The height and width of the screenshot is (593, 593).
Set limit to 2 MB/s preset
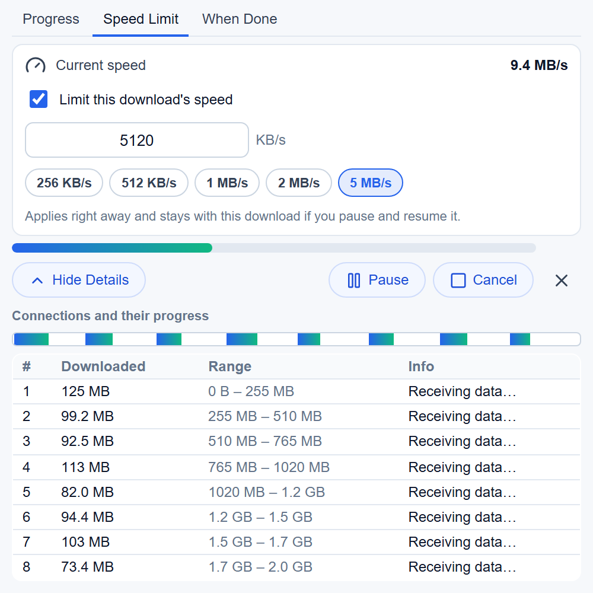coord(299,183)
